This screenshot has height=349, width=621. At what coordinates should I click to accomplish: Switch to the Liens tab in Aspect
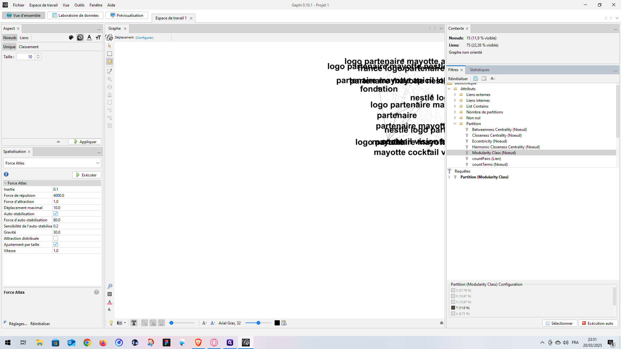24,38
